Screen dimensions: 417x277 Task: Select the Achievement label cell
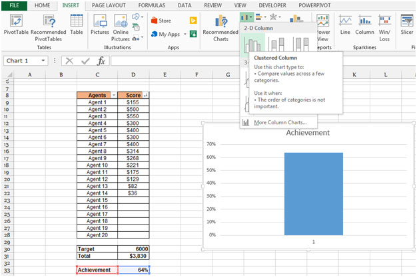97,270
